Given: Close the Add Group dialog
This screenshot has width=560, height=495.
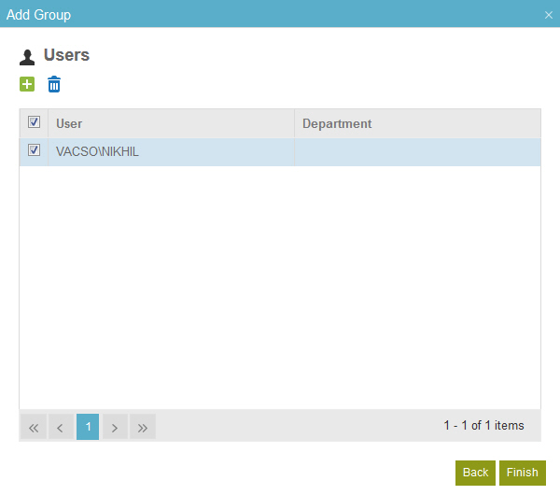Looking at the screenshot, I should tap(549, 15).
